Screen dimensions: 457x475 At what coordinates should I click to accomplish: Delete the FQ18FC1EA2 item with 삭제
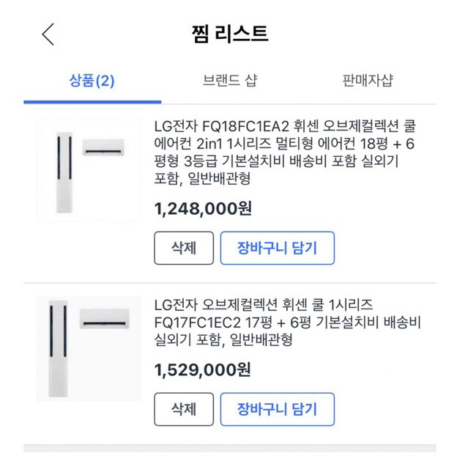click(x=184, y=248)
